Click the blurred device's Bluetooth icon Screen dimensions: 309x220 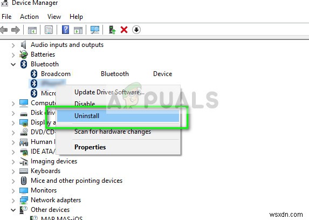point(34,84)
